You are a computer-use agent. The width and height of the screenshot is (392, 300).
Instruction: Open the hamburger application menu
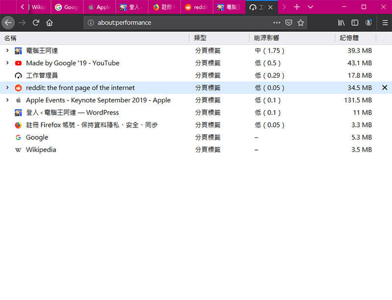click(x=385, y=23)
